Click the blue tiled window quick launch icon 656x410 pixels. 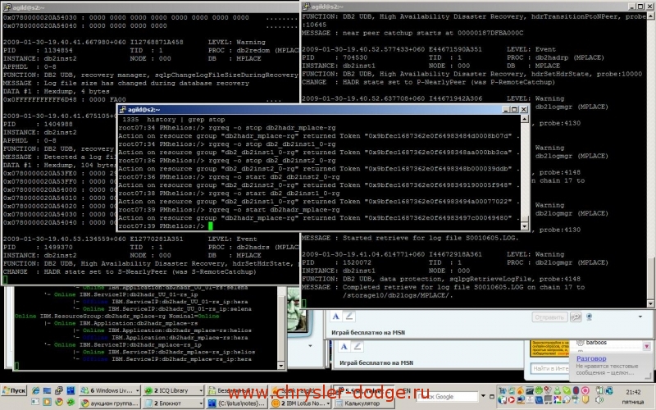click(71, 391)
